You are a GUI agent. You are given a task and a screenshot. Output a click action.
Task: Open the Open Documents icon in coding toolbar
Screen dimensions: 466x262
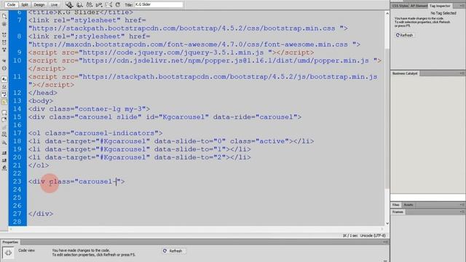(x=4, y=16)
